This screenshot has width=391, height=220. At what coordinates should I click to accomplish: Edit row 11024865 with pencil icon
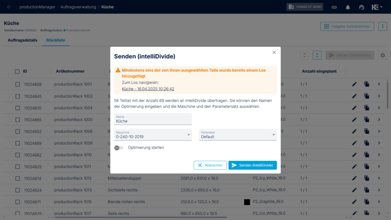(355, 119)
